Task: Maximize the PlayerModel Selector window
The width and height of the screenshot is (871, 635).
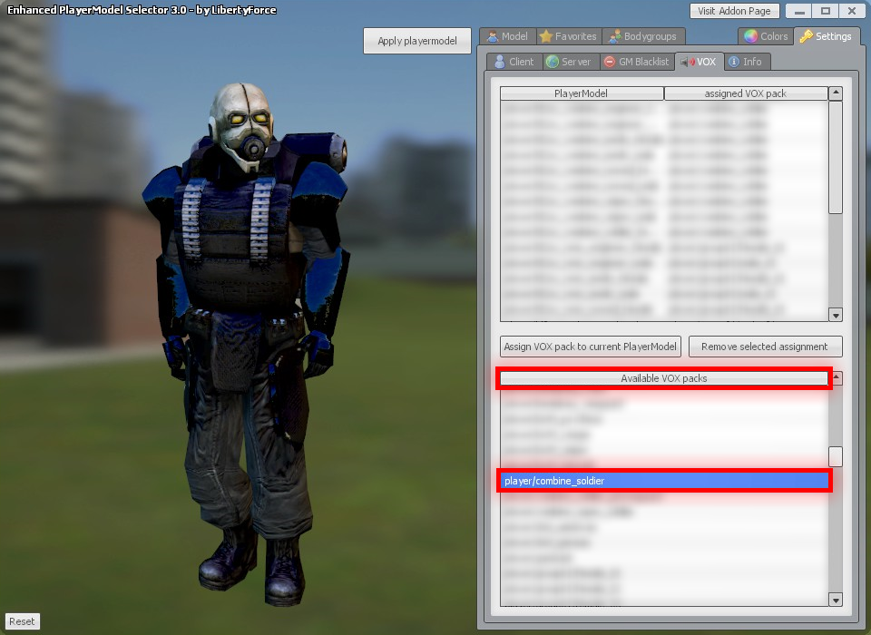Action: coord(826,11)
